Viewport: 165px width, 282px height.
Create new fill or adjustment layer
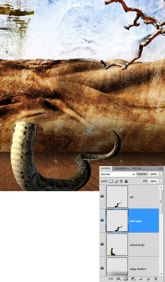[133, 279]
